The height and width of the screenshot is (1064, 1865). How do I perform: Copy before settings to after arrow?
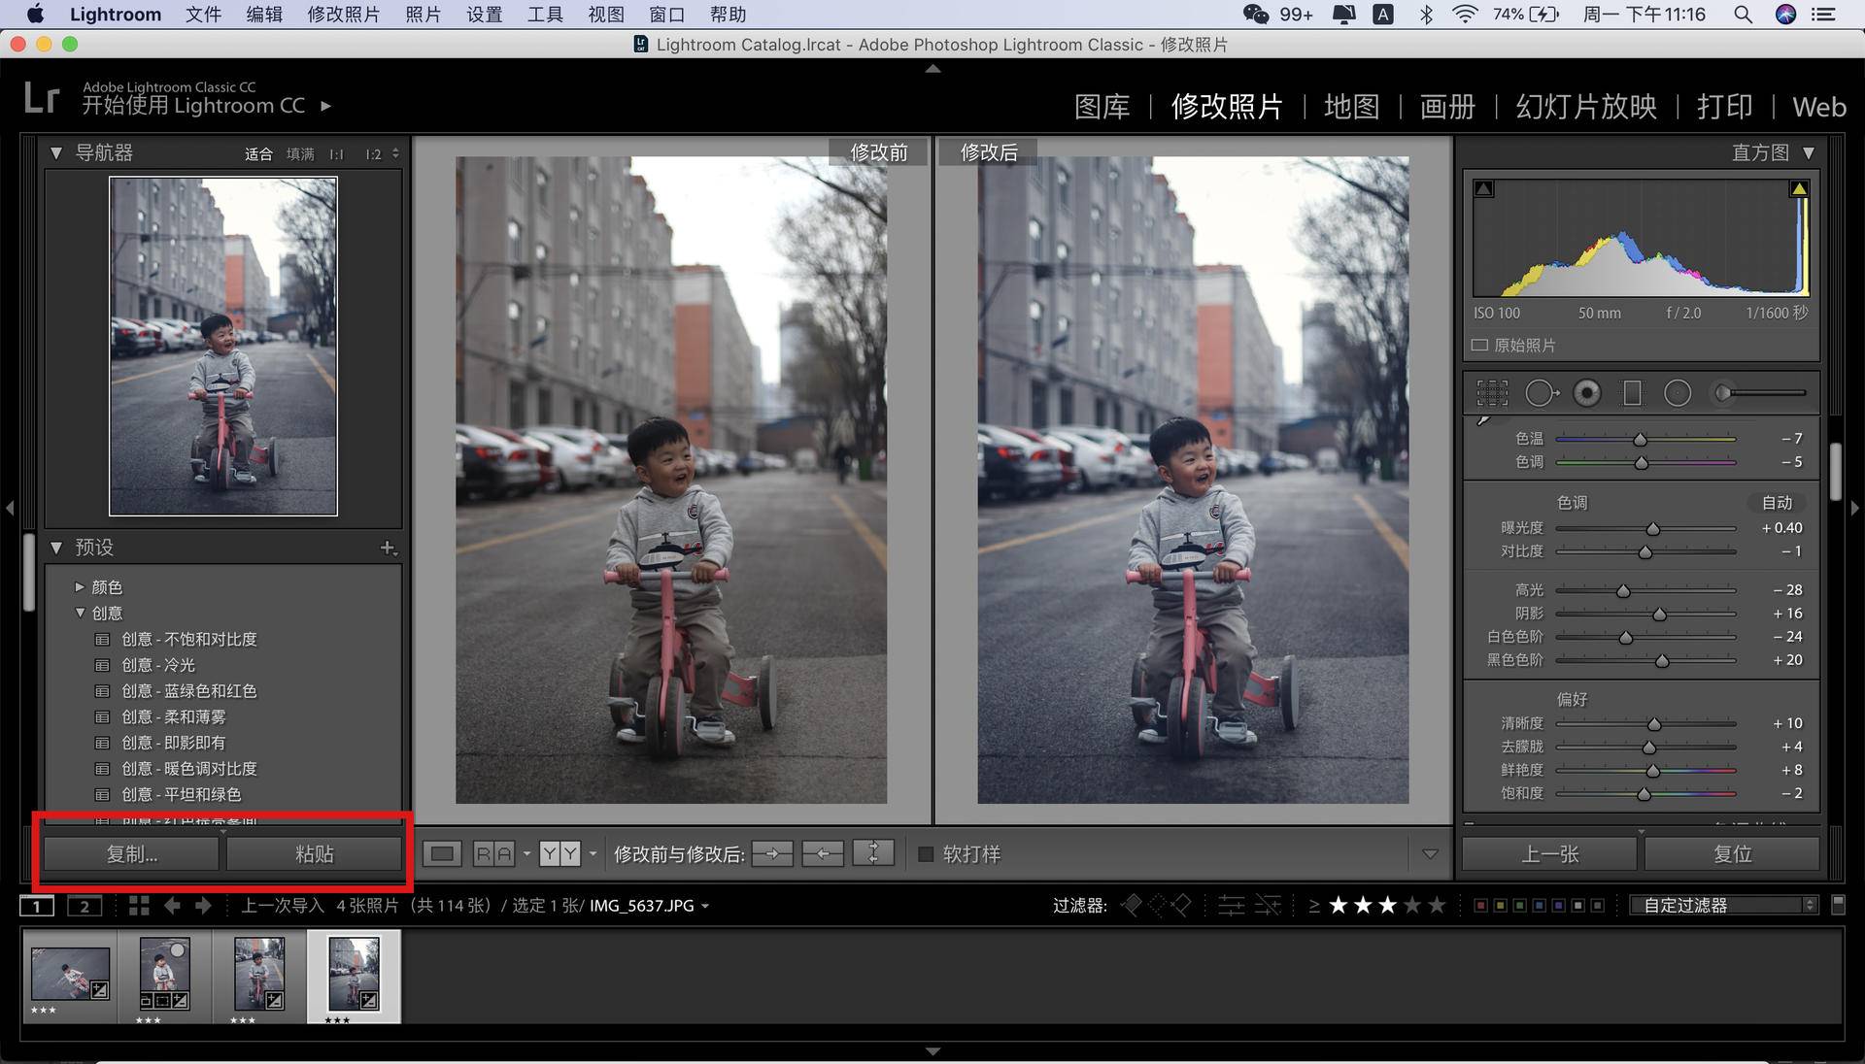[x=772, y=854]
